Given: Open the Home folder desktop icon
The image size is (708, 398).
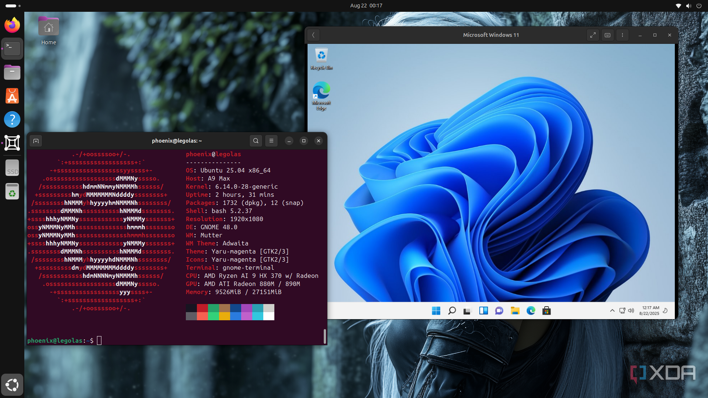Looking at the screenshot, I should point(49,31).
